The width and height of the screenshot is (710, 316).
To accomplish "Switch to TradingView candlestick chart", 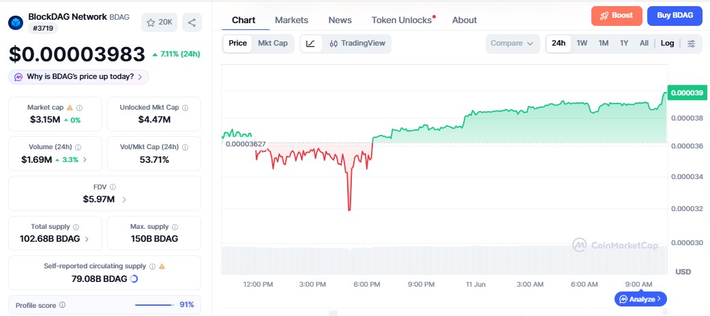I will (357, 44).
